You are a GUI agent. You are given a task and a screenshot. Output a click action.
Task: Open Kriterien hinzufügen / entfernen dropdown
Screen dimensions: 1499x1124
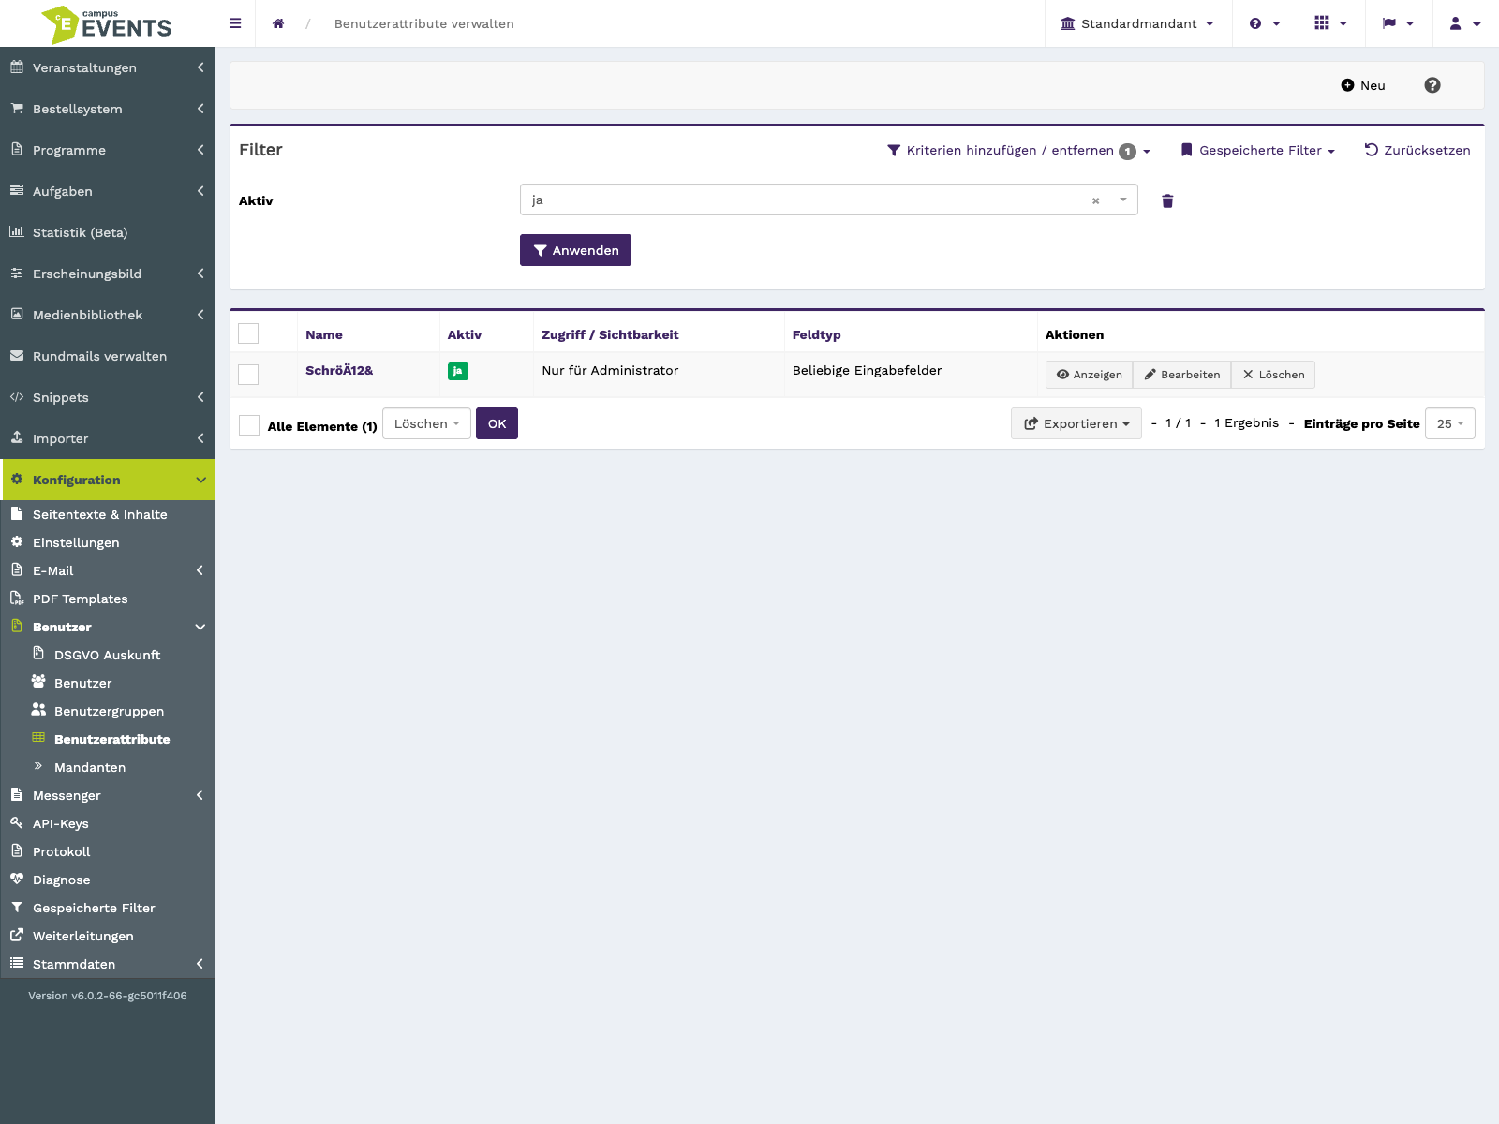pyautogui.click(x=1019, y=150)
